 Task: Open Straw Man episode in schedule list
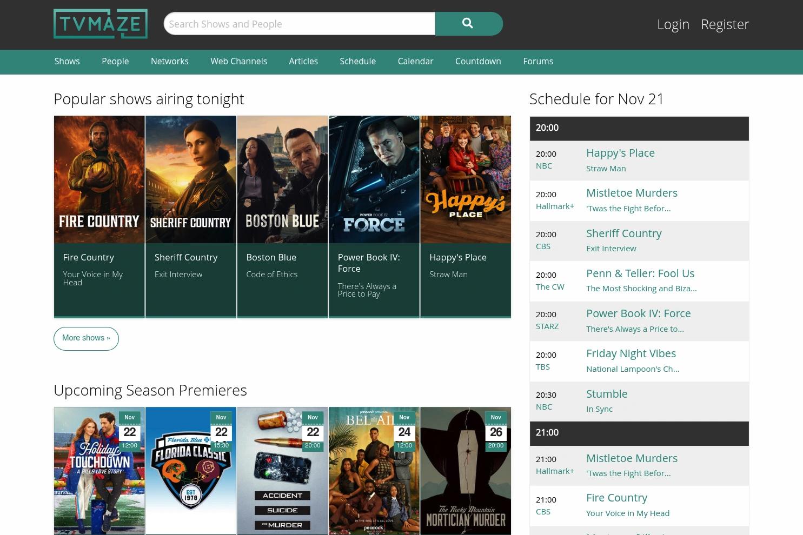click(606, 169)
